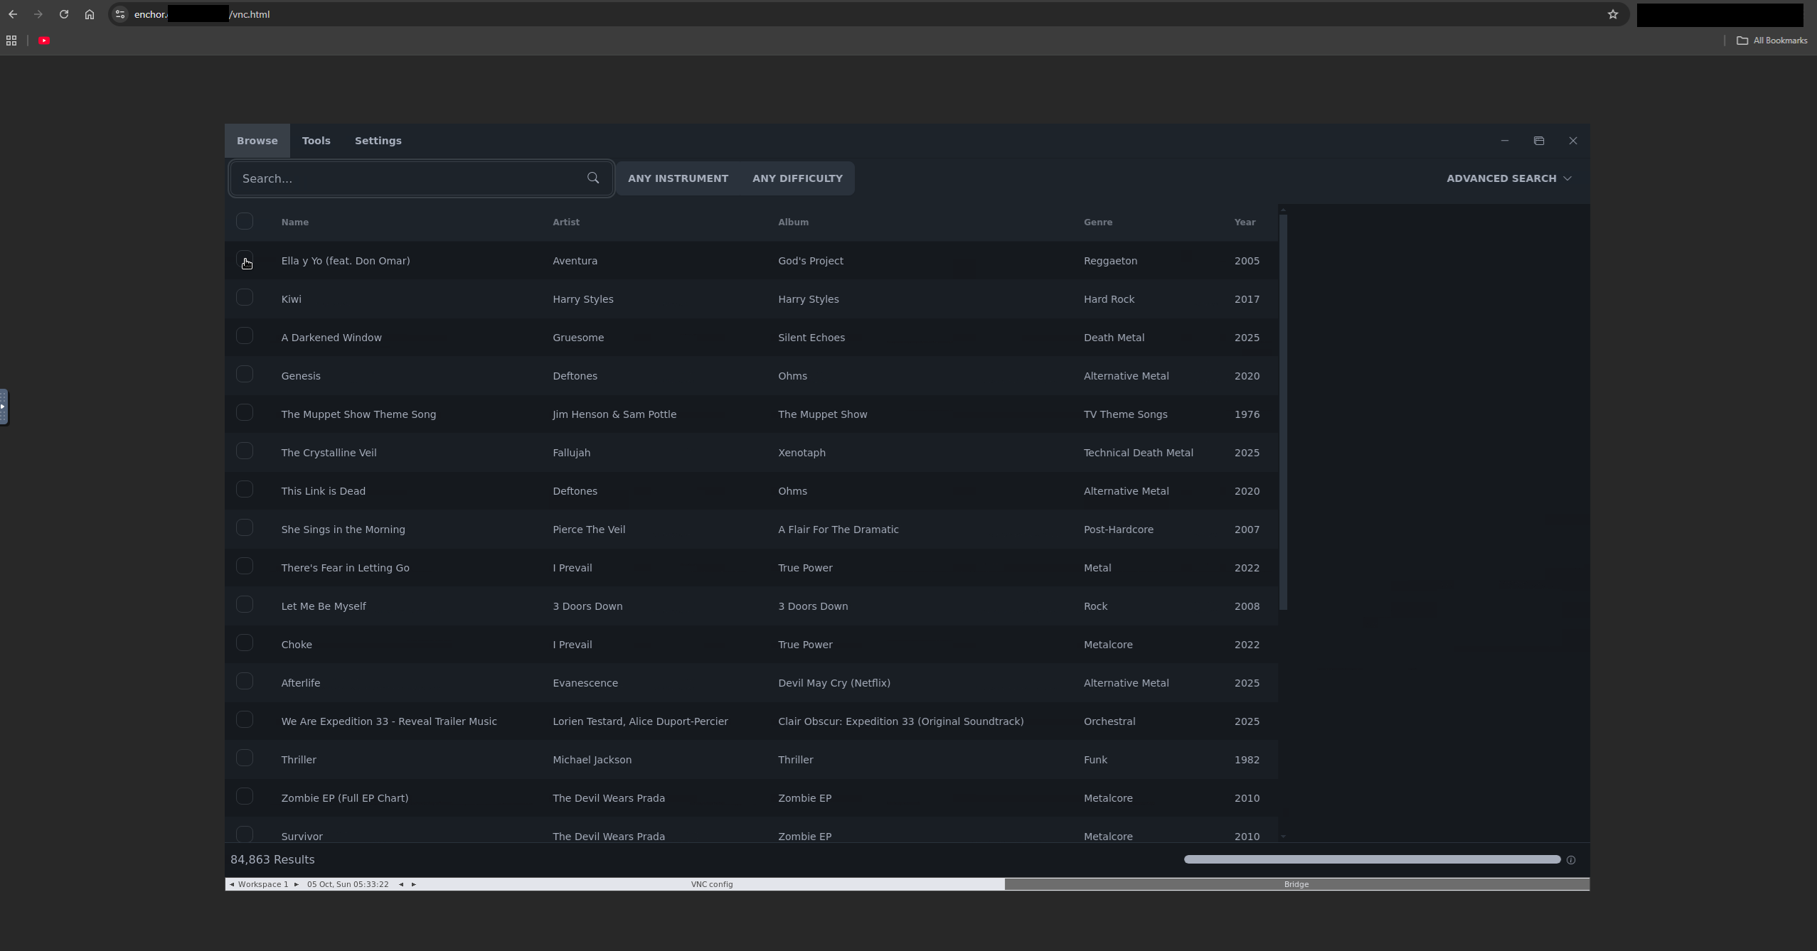Sort by the Year column header

(x=1245, y=222)
